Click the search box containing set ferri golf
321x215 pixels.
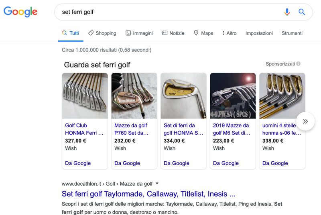click(x=169, y=12)
